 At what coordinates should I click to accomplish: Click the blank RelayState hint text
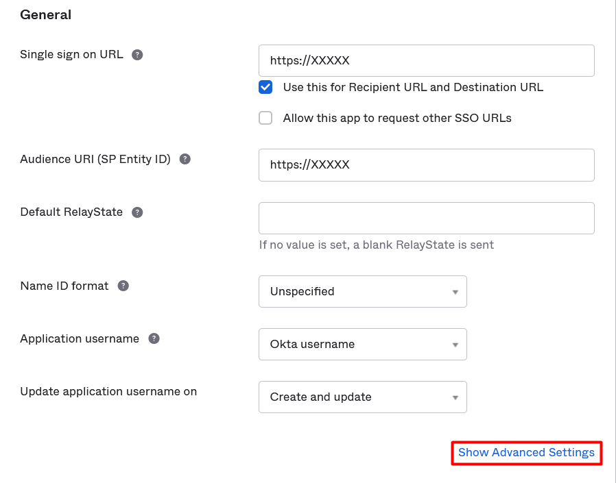click(376, 245)
